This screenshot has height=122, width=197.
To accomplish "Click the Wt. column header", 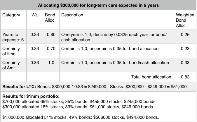I will click(x=35, y=15).
